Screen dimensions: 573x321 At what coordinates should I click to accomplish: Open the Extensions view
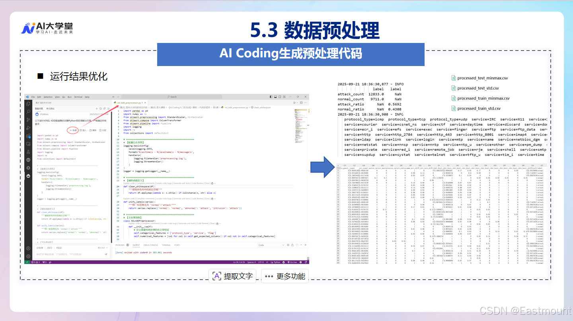(28, 136)
